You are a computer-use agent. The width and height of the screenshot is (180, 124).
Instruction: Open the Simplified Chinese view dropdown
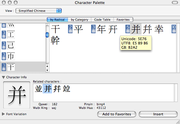click(39, 11)
